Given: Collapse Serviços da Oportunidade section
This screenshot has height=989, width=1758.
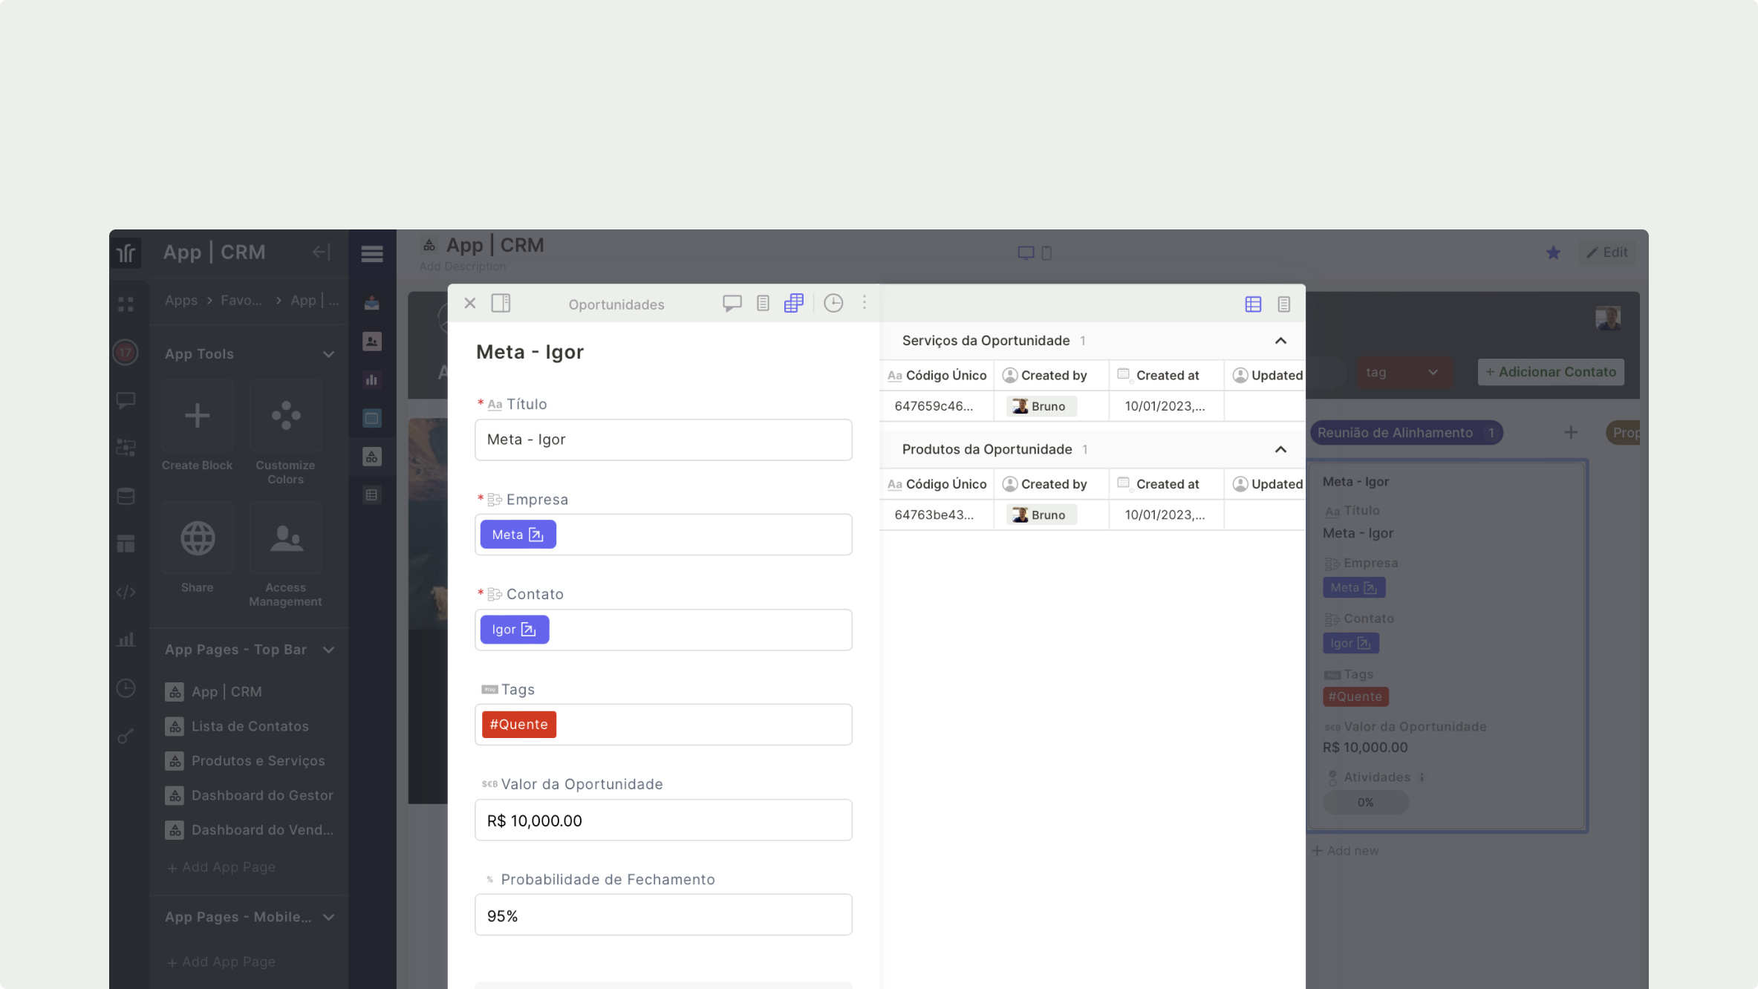Looking at the screenshot, I should coord(1280,340).
